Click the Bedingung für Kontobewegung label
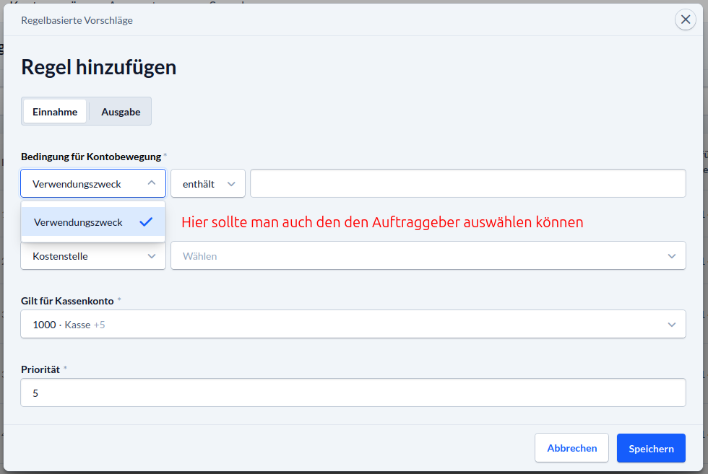 coord(90,156)
